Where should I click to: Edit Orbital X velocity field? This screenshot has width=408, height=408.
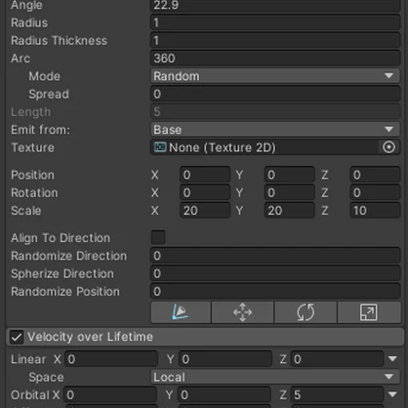pyautogui.click(x=110, y=394)
